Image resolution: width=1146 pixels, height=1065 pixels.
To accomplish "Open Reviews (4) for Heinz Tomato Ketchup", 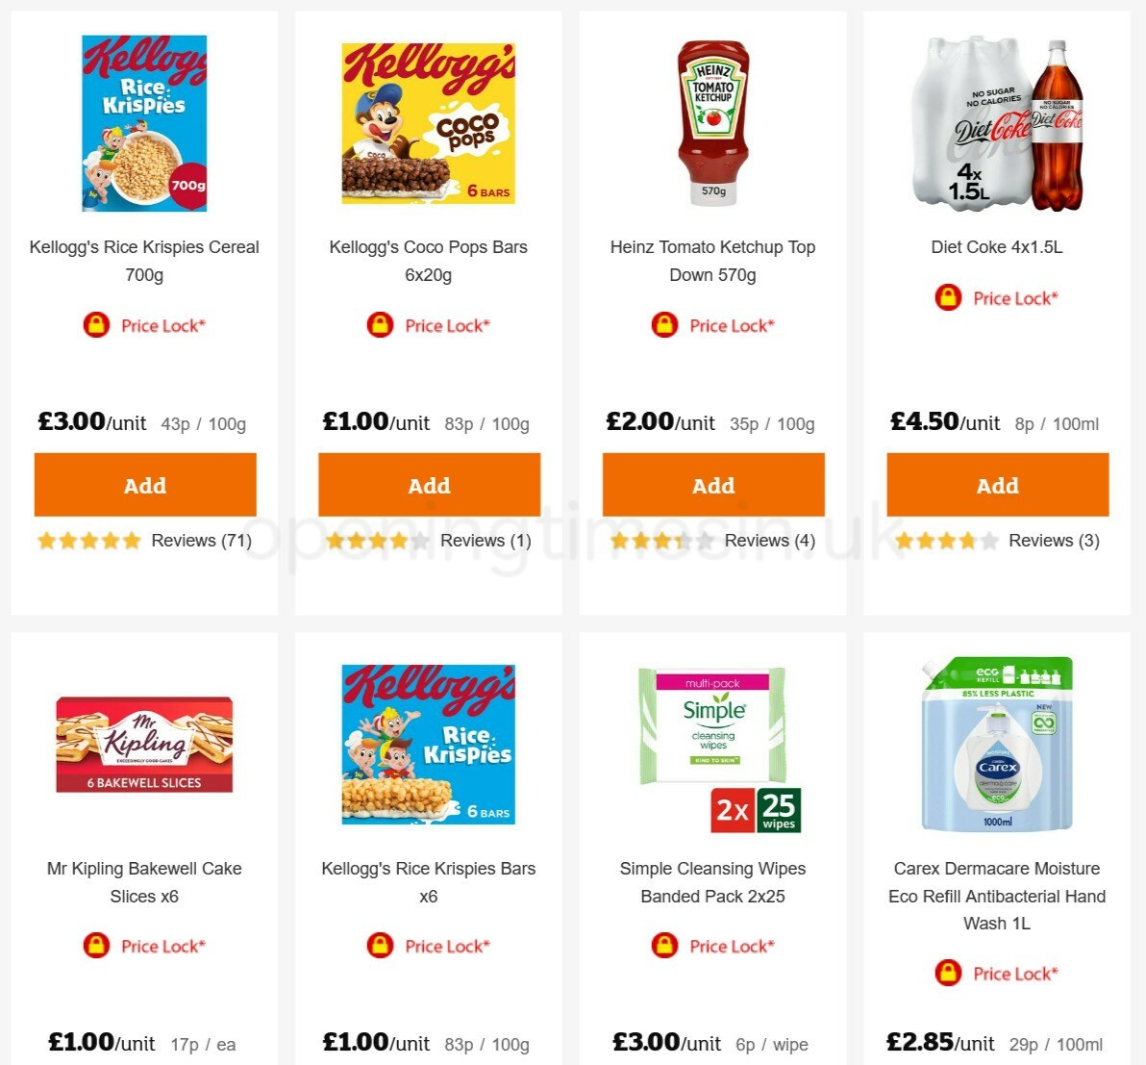I will coord(769,541).
